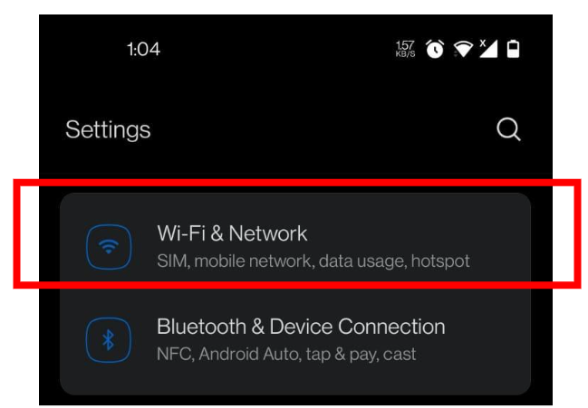Tap the blue Wi-Fi icon

[109, 247]
